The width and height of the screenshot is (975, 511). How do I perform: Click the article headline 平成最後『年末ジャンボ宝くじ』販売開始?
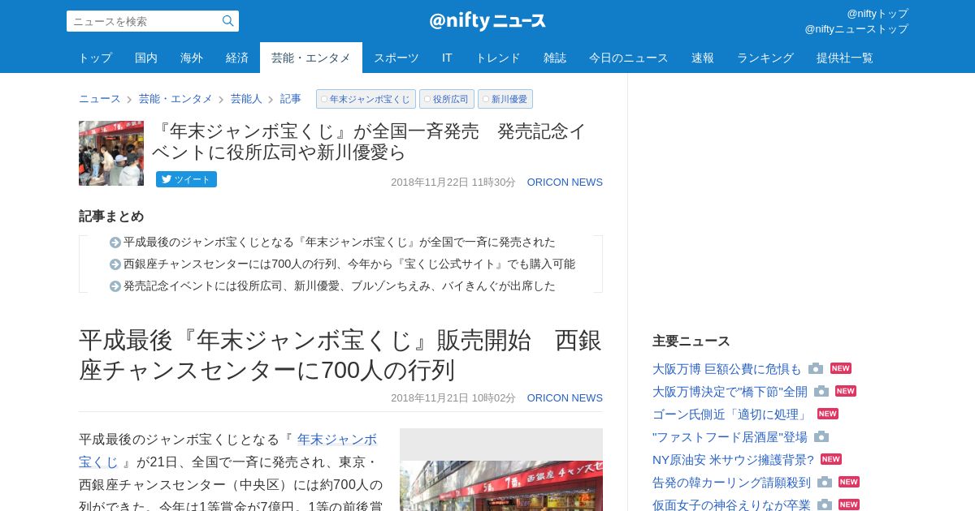(x=340, y=354)
